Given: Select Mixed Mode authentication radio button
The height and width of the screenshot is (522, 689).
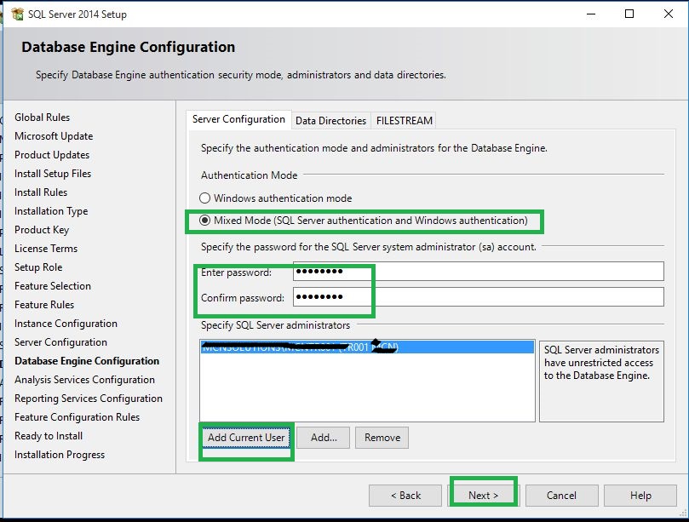Looking at the screenshot, I should pos(204,221).
